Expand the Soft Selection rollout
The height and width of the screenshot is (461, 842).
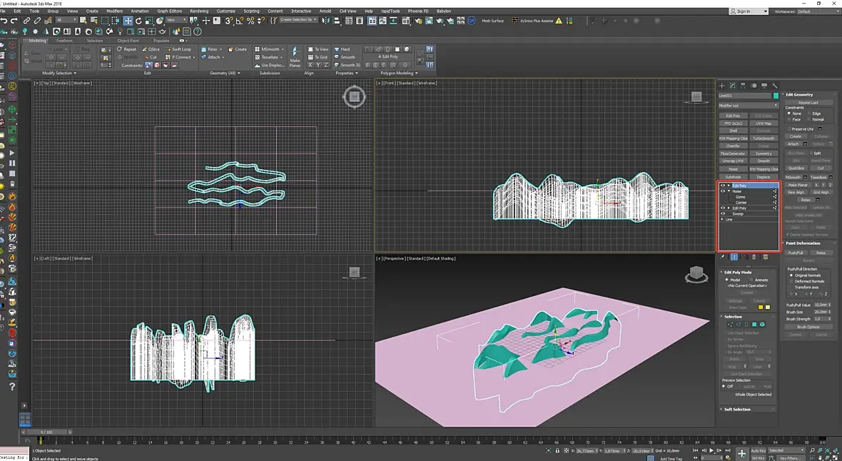(x=738, y=409)
